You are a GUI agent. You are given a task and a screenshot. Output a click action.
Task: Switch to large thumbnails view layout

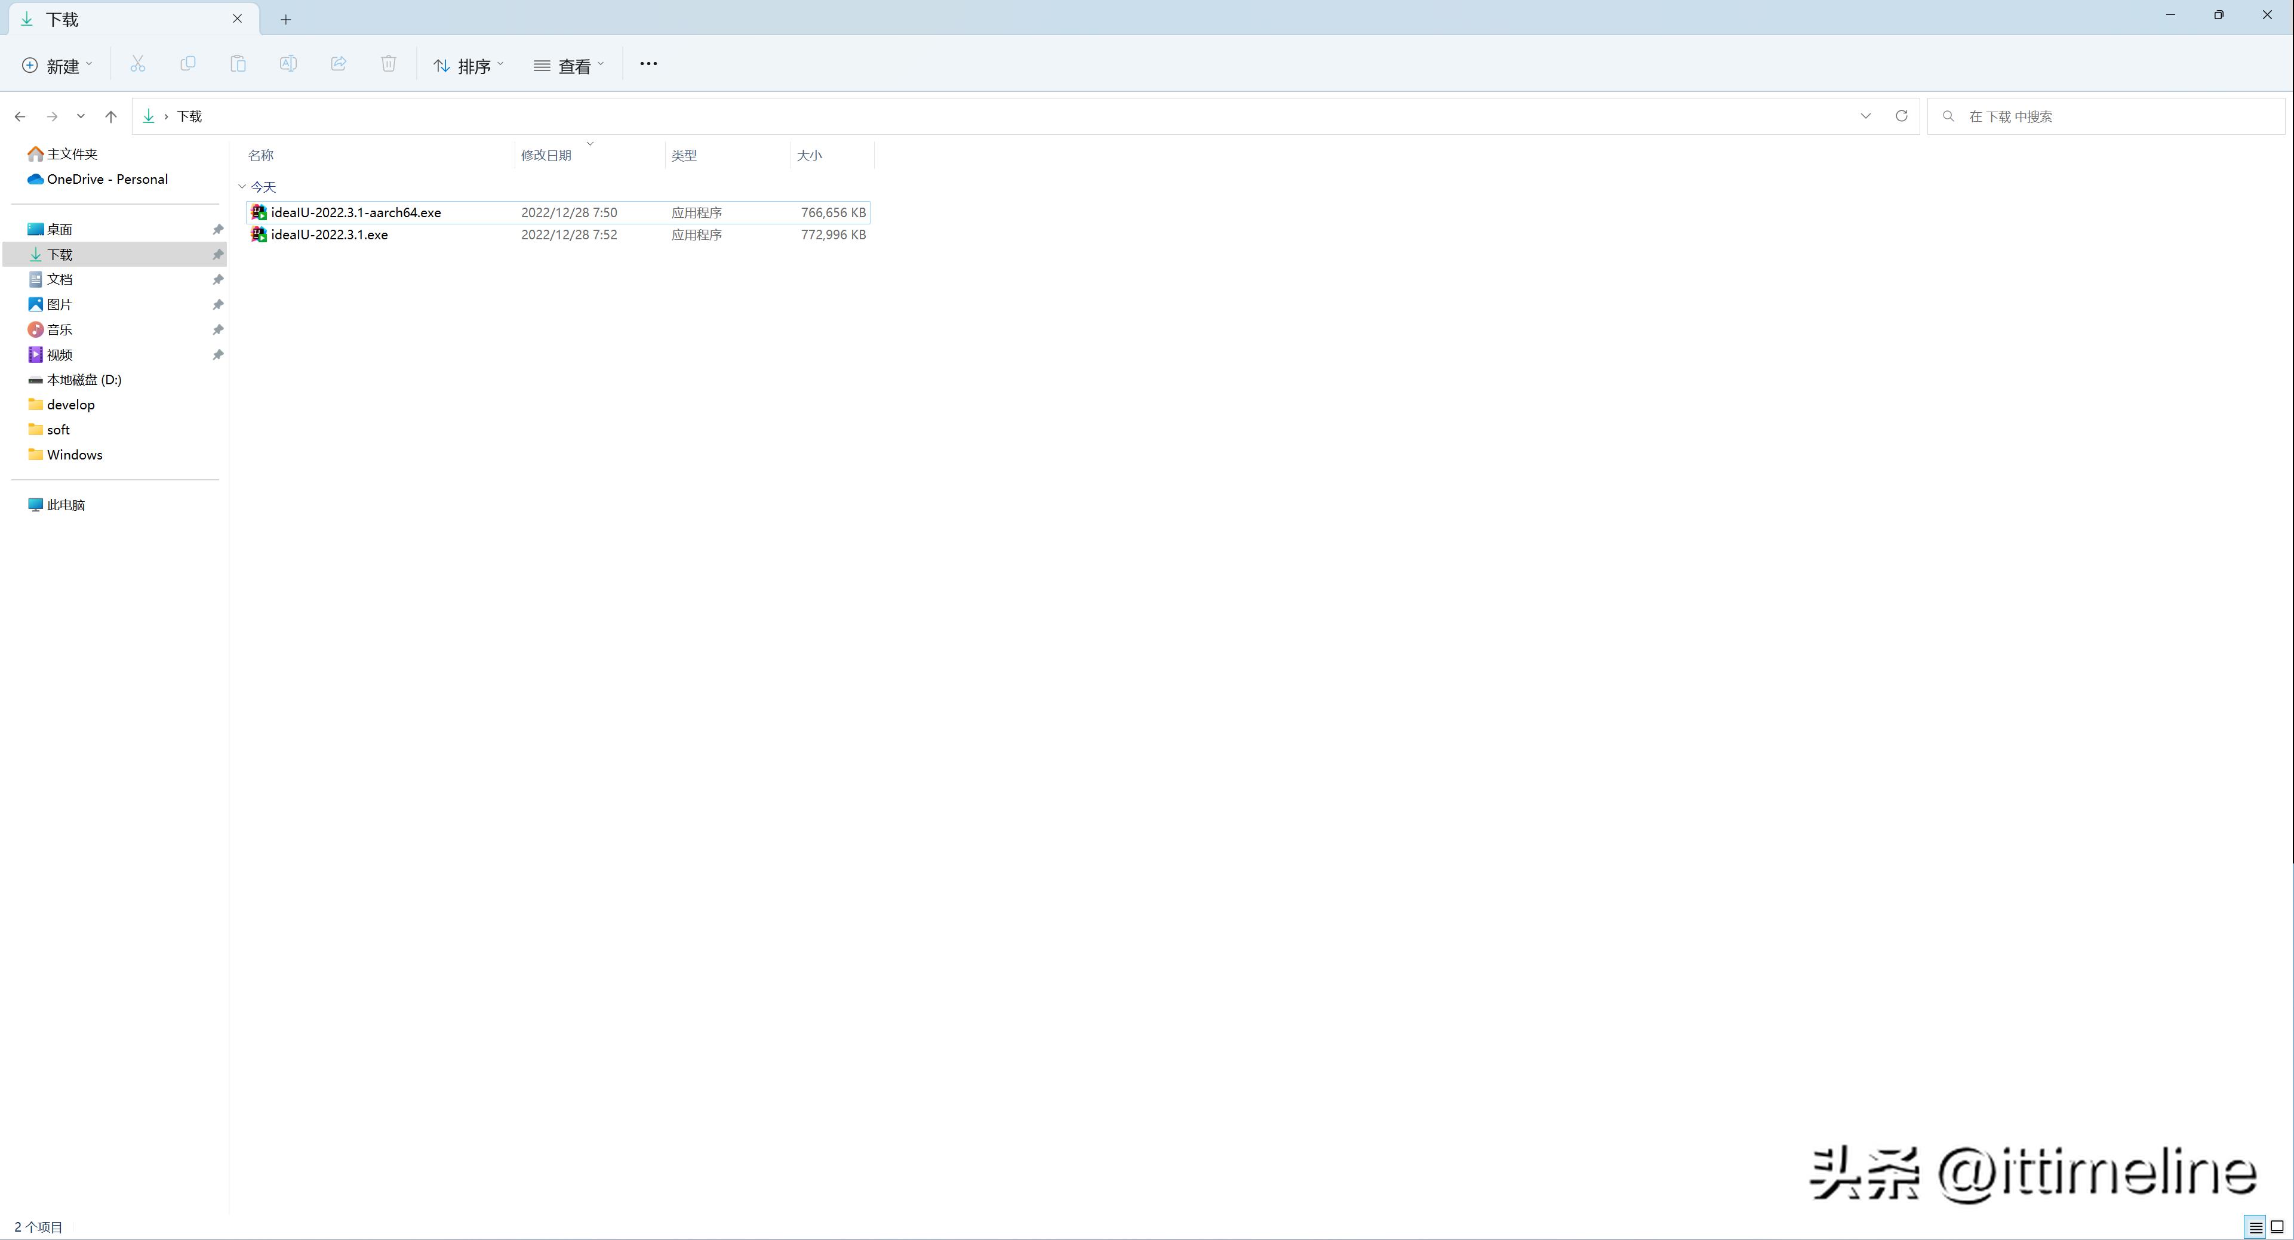point(2277,1227)
